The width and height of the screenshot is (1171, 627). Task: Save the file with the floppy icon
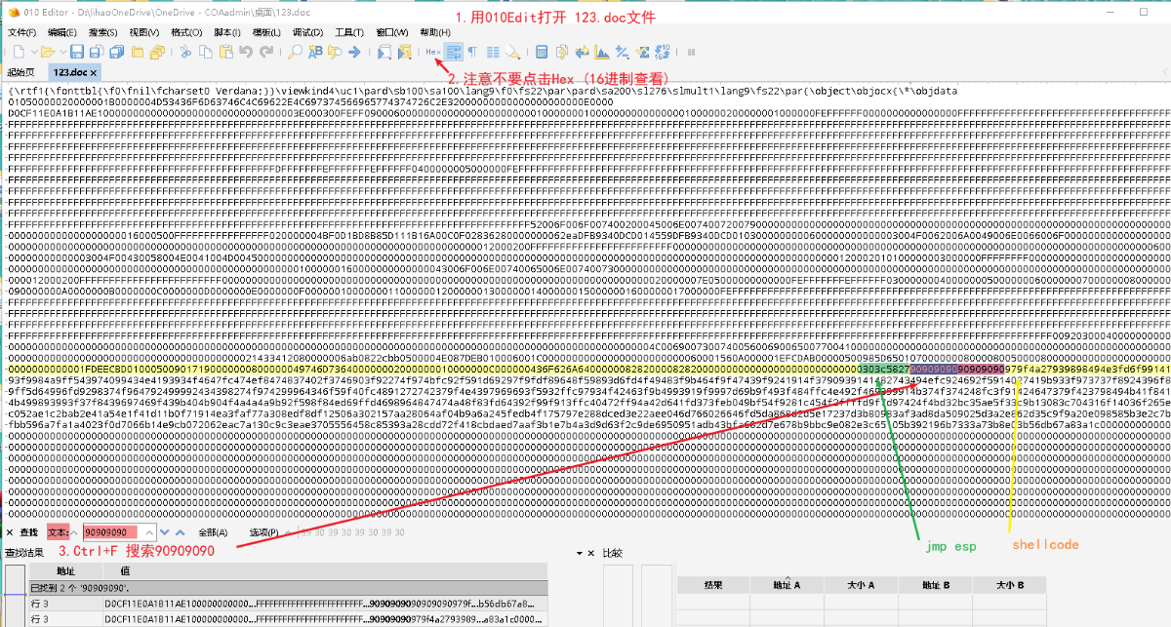pyautogui.click(x=76, y=51)
